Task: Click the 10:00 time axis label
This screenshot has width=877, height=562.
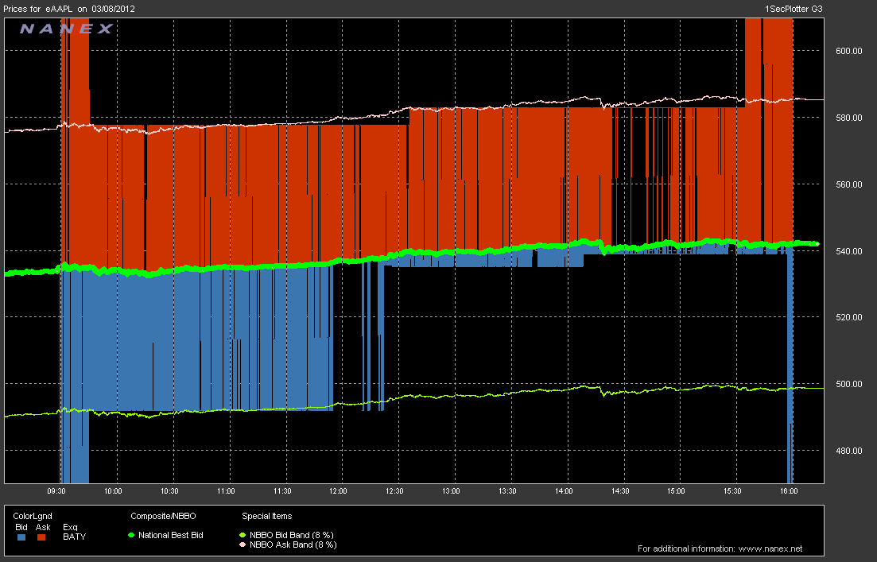Action: click(112, 491)
